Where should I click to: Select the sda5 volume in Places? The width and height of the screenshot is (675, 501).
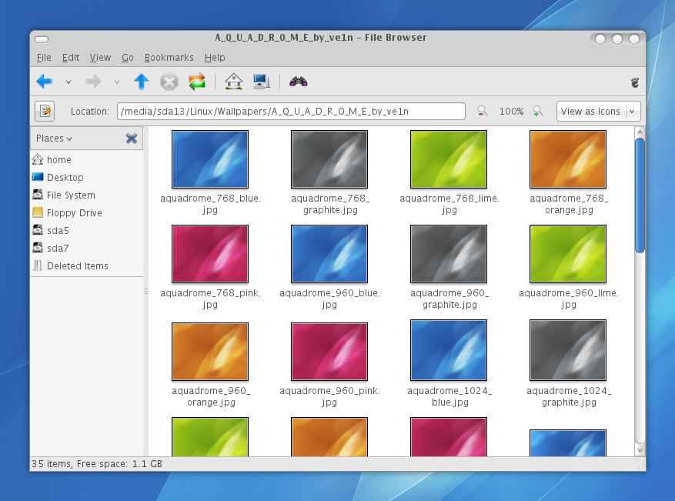86,230
